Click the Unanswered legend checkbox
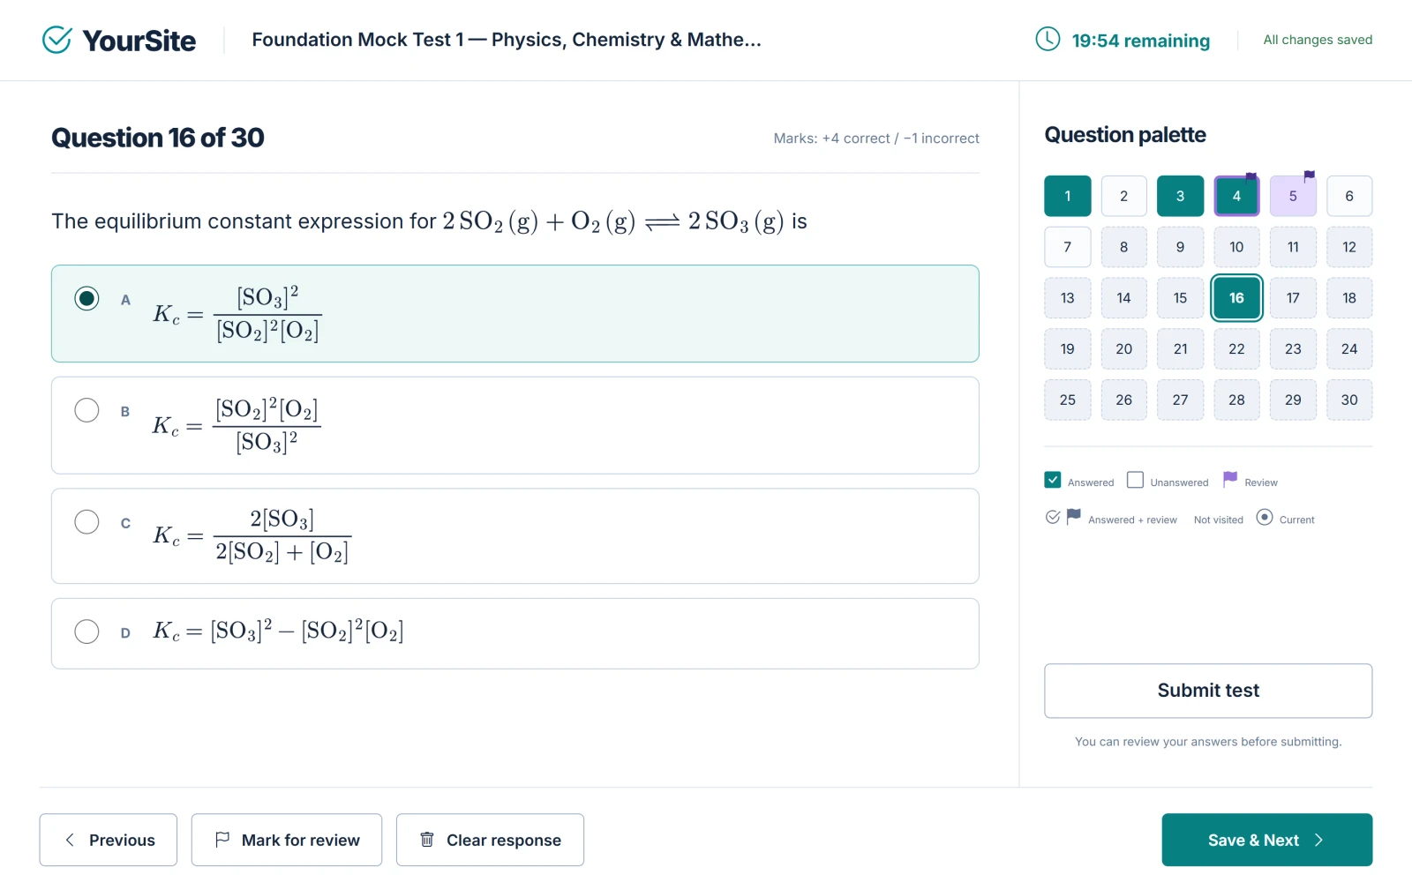The image size is (1412, 882). click(1136, 480)
